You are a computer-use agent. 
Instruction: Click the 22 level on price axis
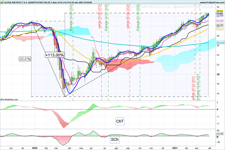coord(218,65)
